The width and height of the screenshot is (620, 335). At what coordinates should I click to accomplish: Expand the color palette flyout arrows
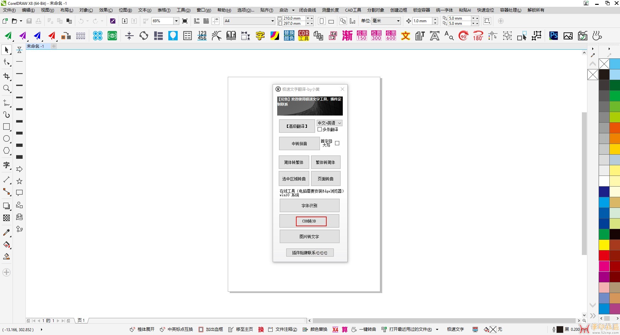tap(593, 316)
